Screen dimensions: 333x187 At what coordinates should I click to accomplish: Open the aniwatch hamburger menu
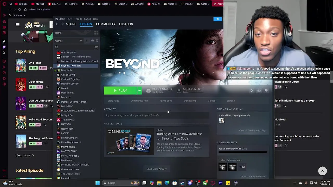[17, 25]
